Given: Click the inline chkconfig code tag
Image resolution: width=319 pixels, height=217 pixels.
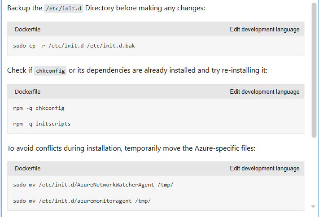Looking at the screenshot, I should click(50, 70).
